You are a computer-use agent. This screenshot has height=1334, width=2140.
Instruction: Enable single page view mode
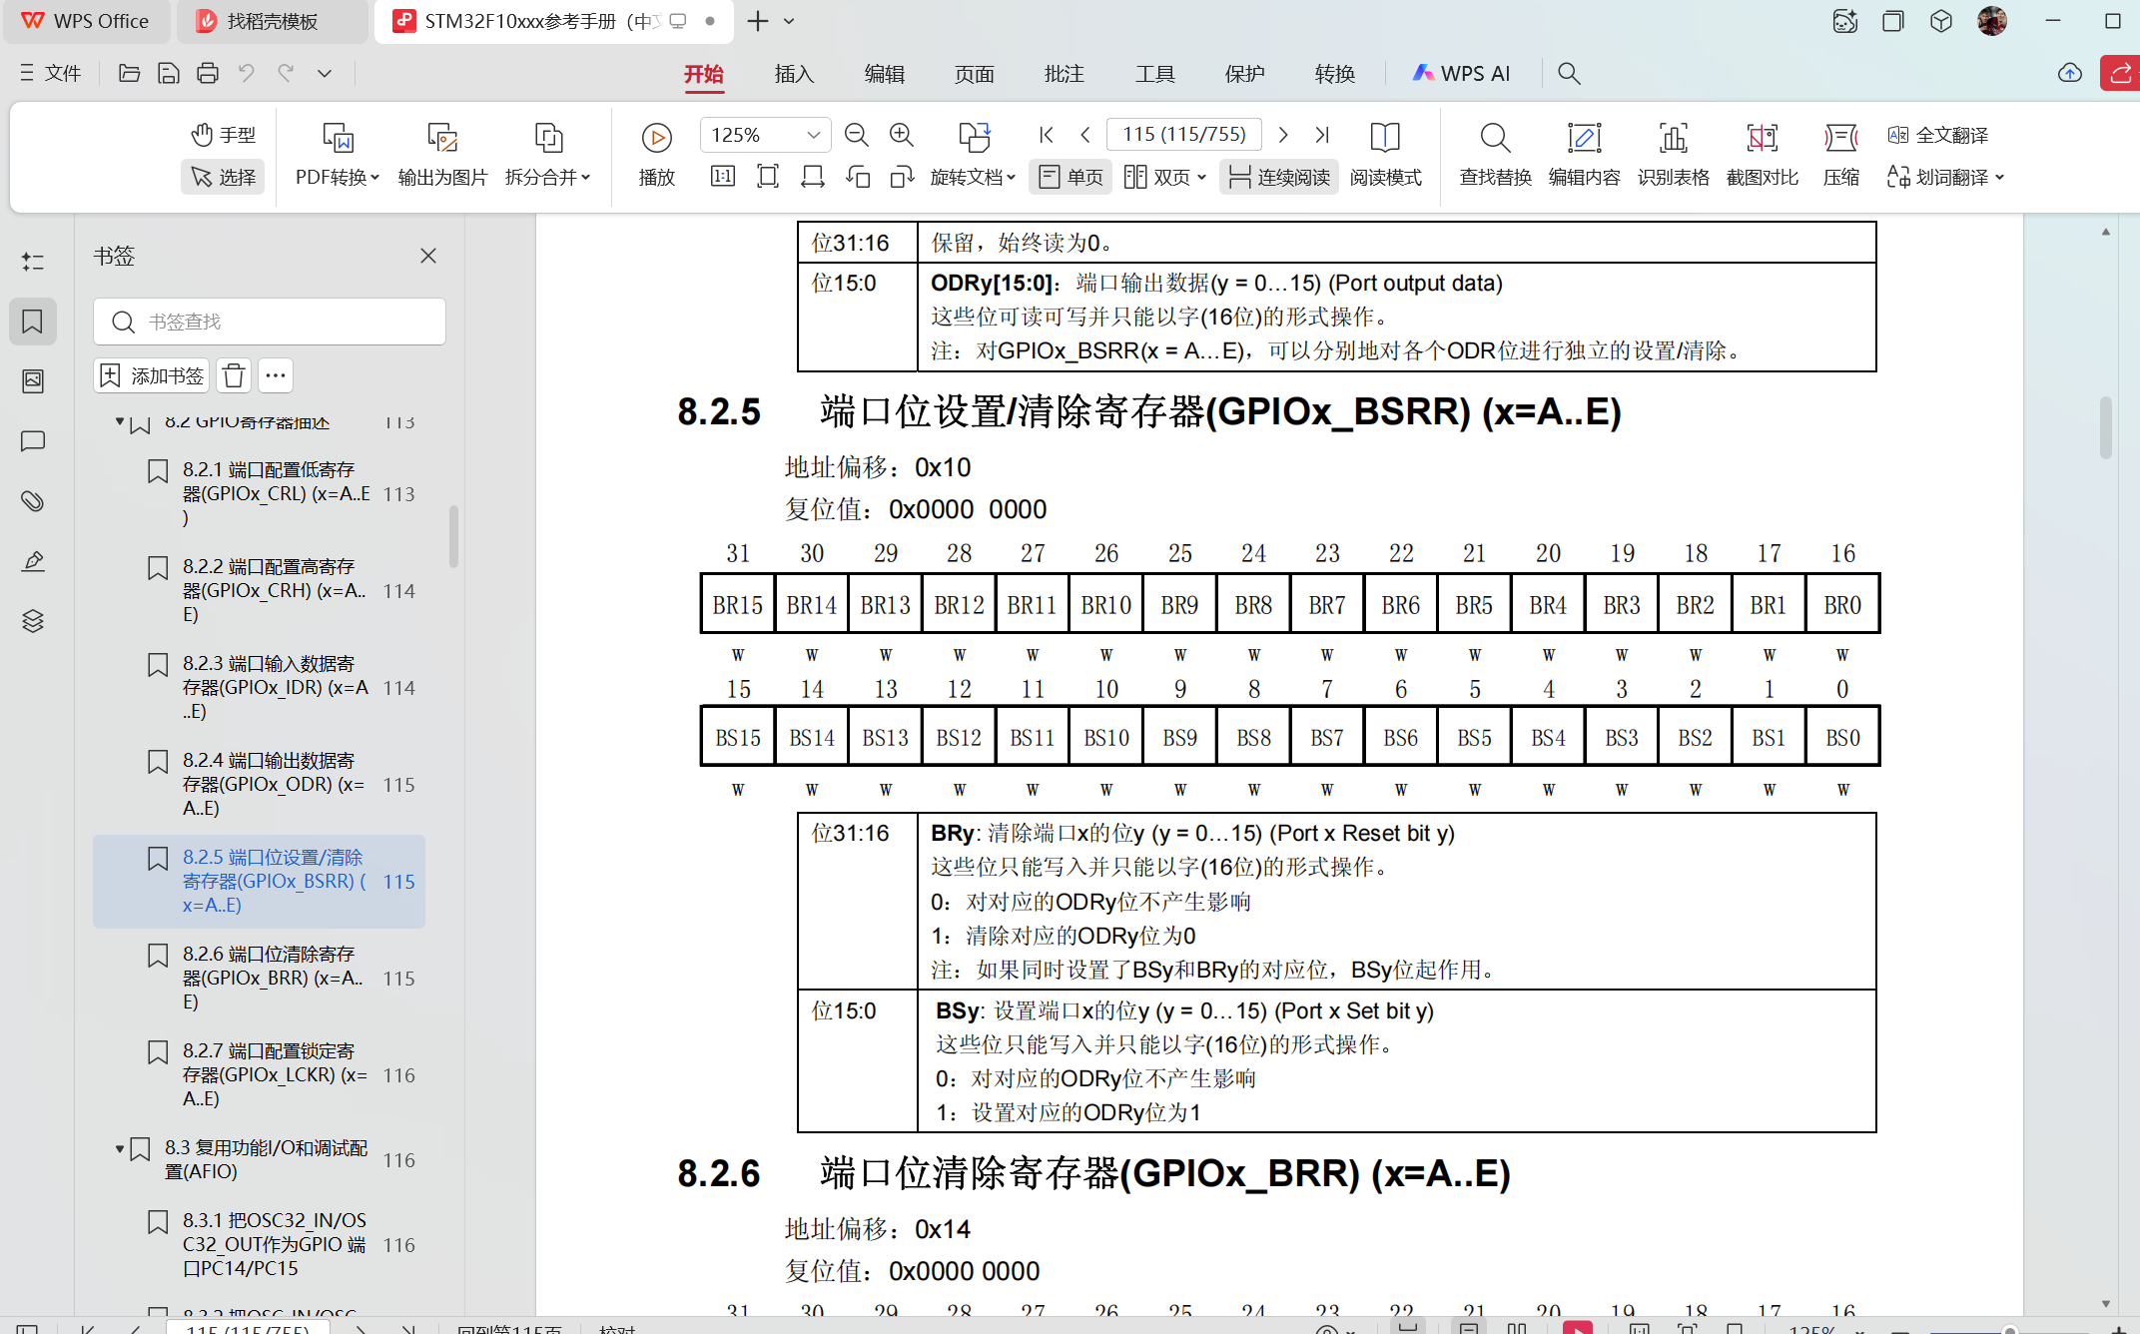[x=1070, y=177]
